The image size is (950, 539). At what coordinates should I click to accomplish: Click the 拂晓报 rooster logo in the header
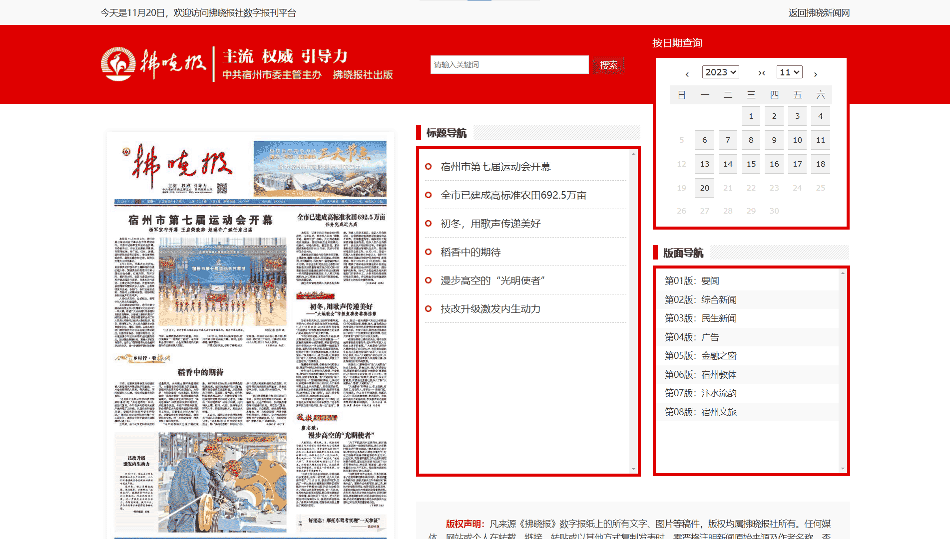[118, 64]
